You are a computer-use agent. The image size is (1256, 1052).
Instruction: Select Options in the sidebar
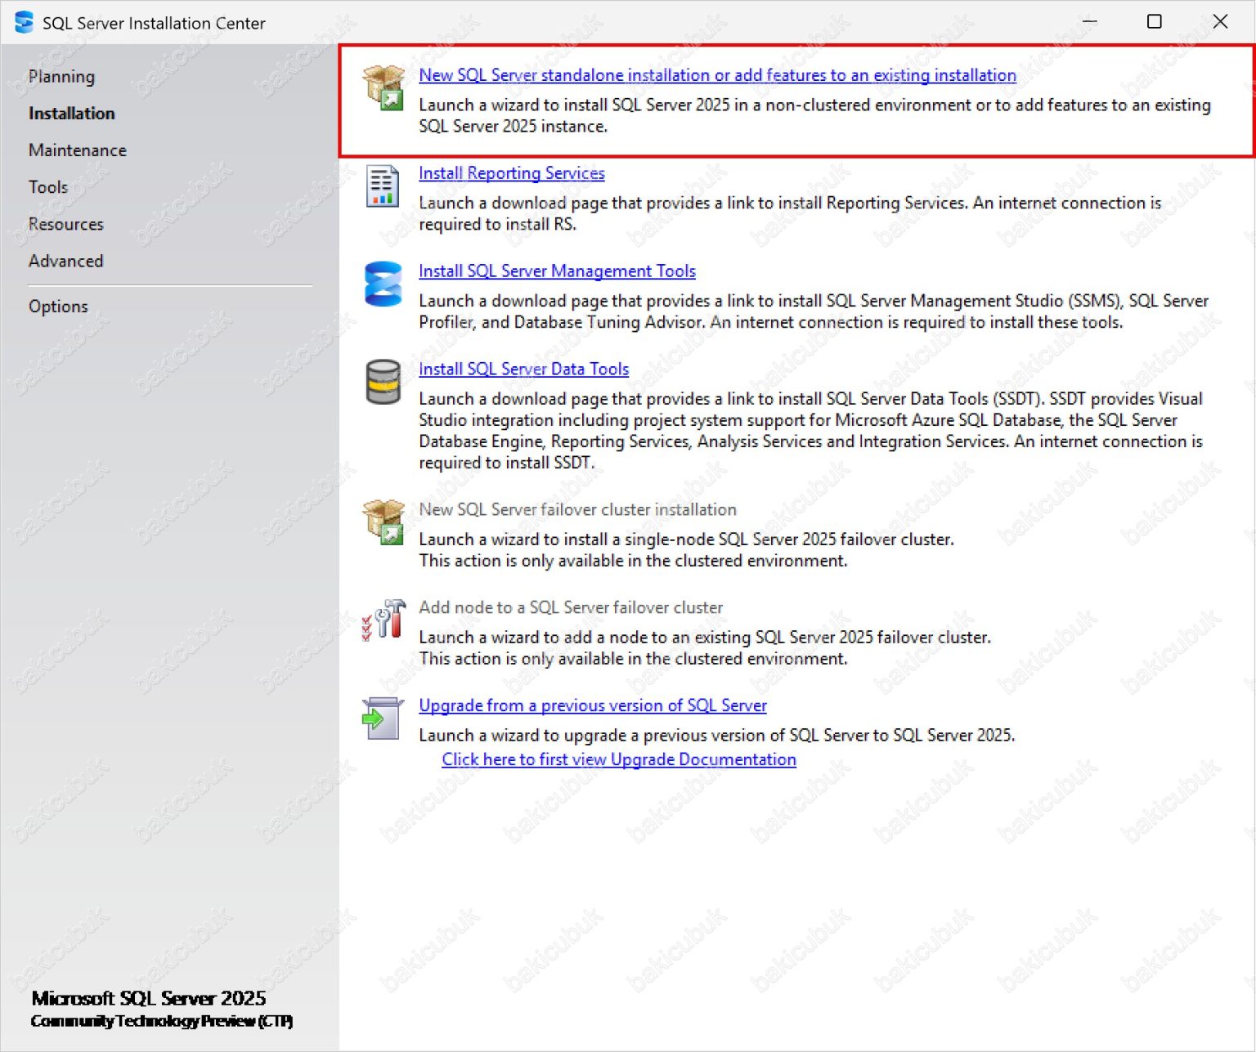[57, 306]
